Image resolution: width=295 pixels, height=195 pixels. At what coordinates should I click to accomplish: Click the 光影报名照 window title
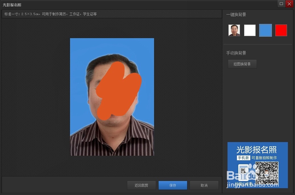tap(12, 5)
